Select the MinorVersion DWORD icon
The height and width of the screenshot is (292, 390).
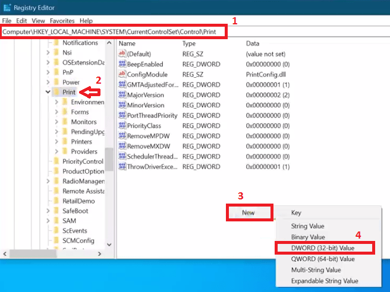tap(122, 105)
